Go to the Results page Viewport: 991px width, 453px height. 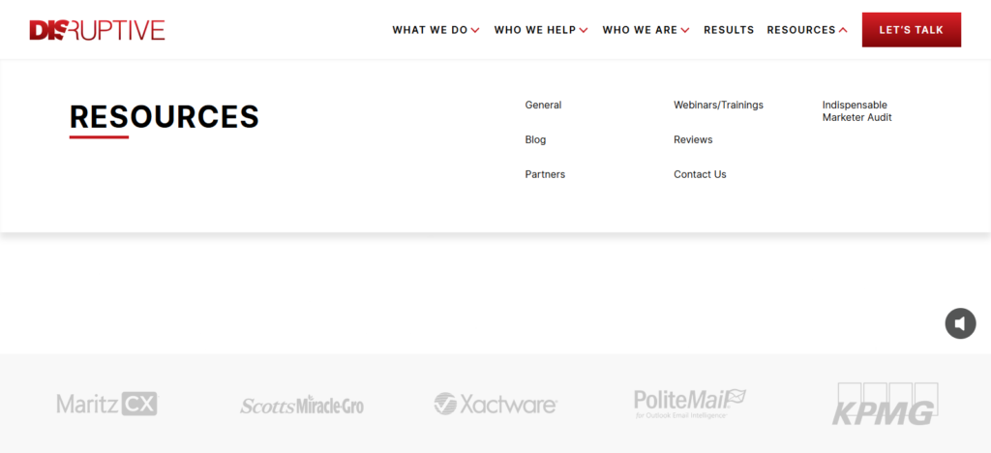[729, 30]
